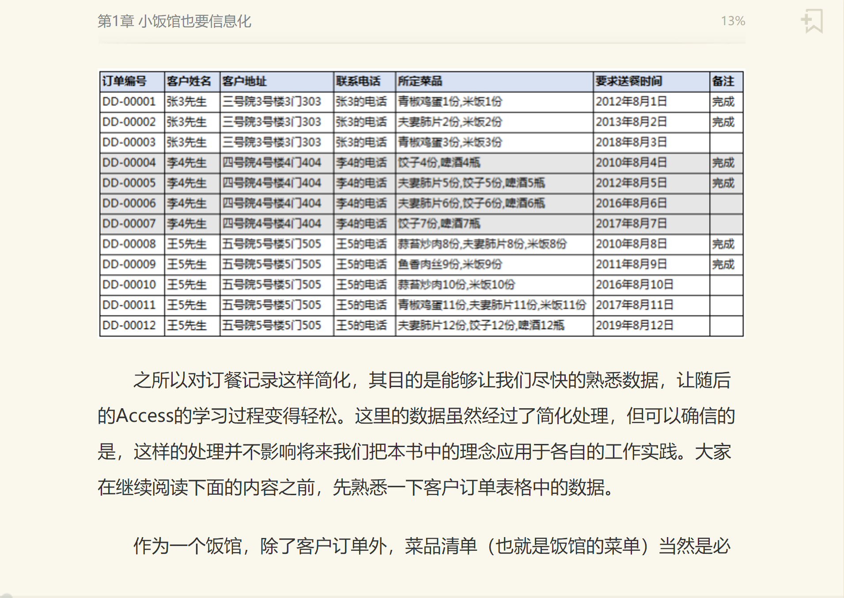Viewport: 844px width, 598px height.
Task: Click '王5先生' in the DD-00010 row
Action: 186,284
